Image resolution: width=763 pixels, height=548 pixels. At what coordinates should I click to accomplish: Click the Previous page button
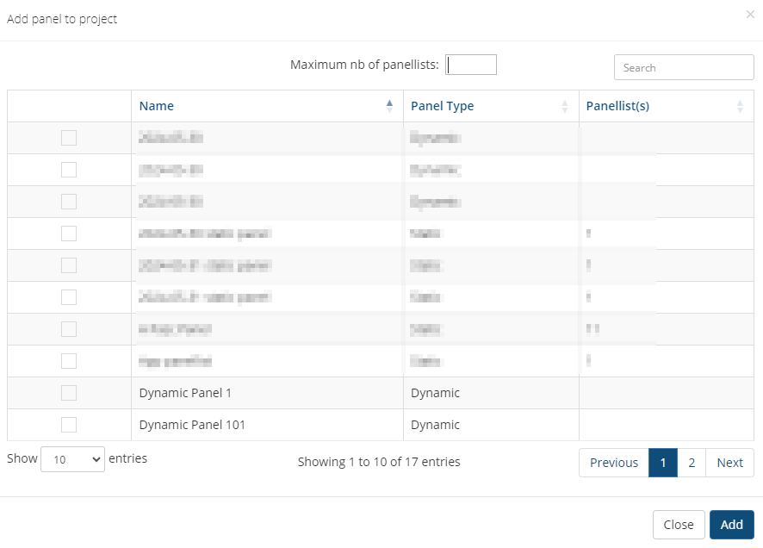[613, 463]
